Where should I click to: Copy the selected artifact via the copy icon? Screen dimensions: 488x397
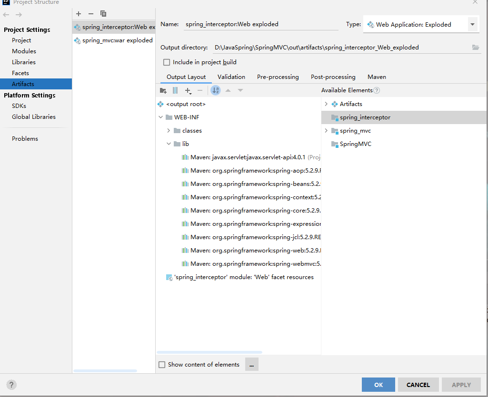tap(103, 14)
